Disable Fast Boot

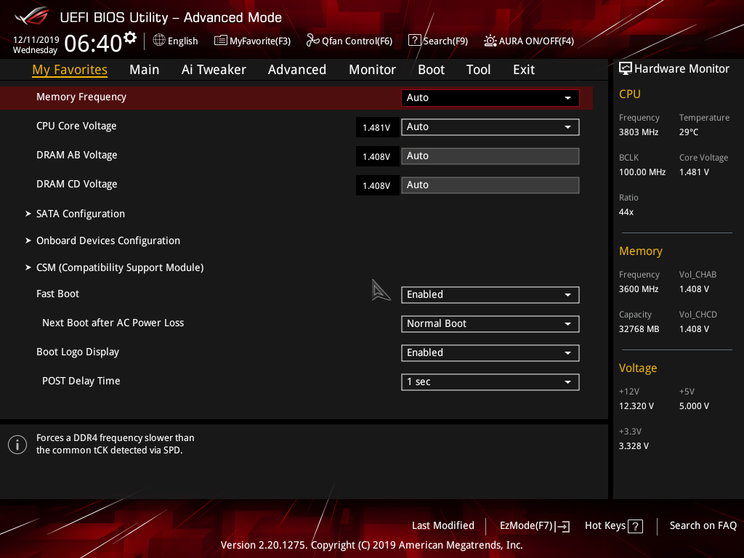pos(490,294)
